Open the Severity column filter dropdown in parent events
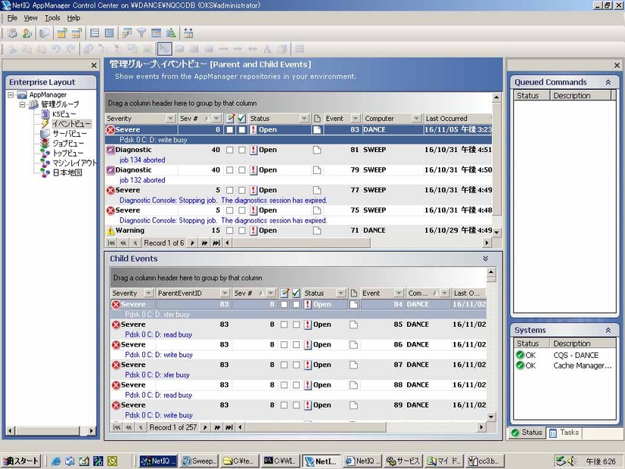The width and height of the screenshot is (625, 469). tap(170, 118)
